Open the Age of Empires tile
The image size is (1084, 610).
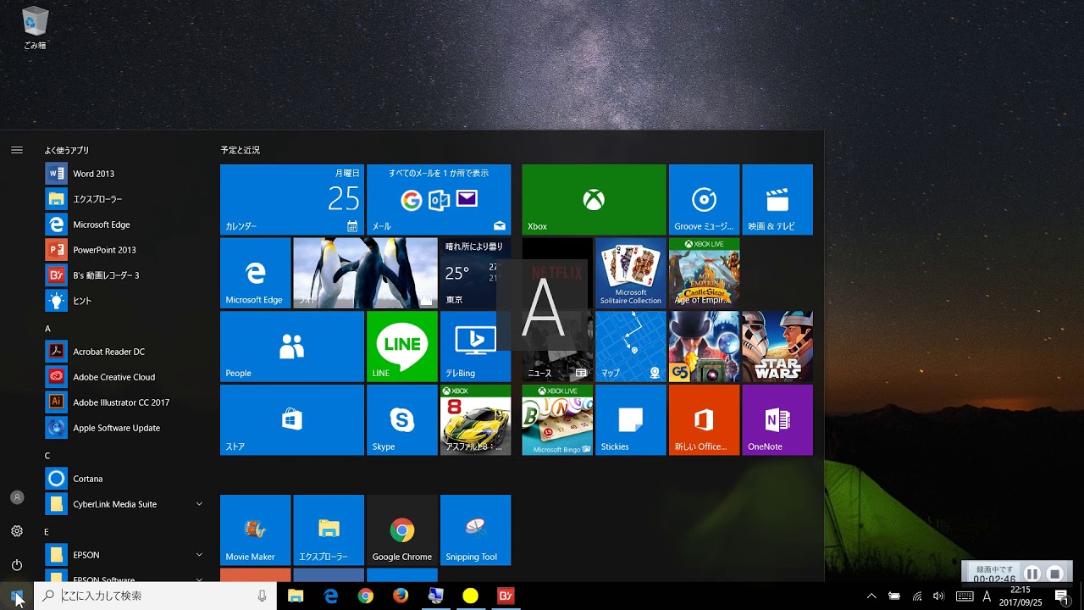click(704, 273)
